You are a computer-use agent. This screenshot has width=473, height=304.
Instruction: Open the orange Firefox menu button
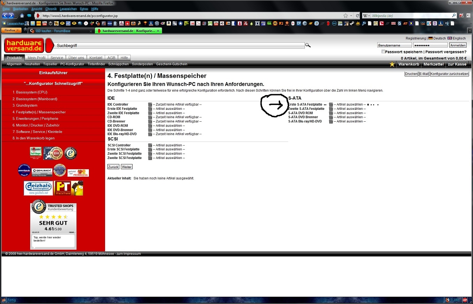[x=12, y=30]
